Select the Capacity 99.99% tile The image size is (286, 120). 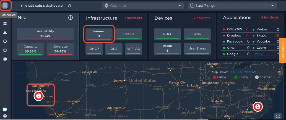[30, 49]
